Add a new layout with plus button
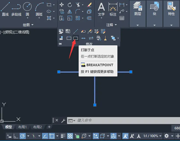 click(x=49, y=127)
